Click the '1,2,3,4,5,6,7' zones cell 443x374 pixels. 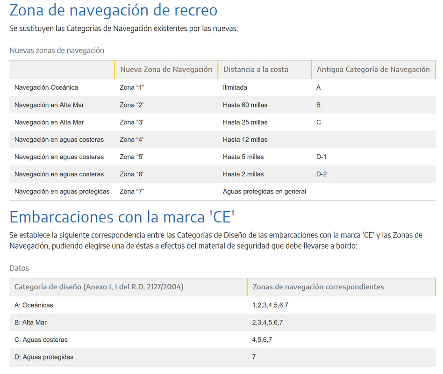coord(270,305)
